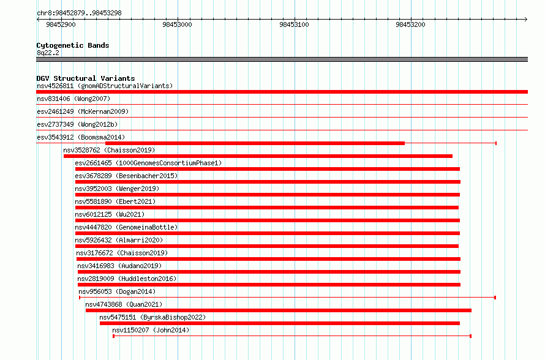
Task: Click the left arrowhead of the ruler
Action: [x=38, y=19]
